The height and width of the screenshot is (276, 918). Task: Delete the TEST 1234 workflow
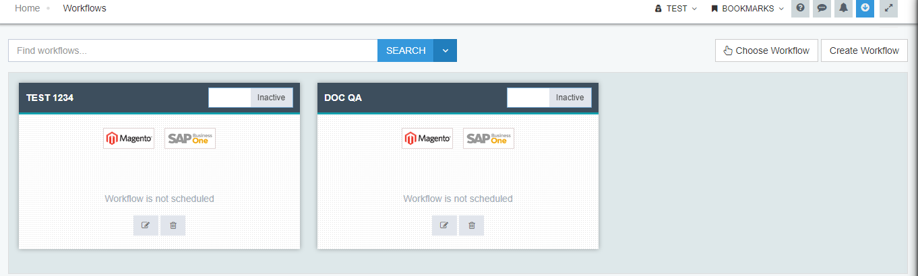pyautogui.click(x=173, y=226)
